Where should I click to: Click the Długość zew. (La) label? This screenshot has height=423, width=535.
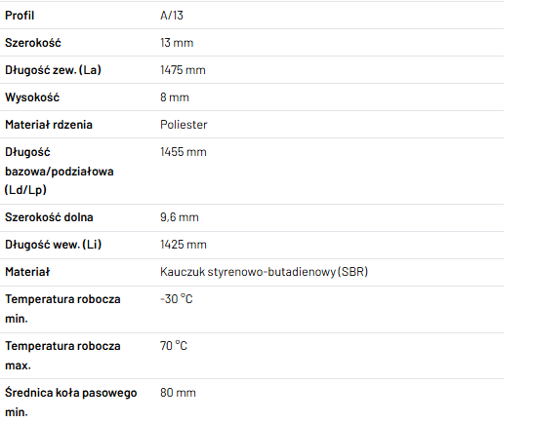pos(53,70)
